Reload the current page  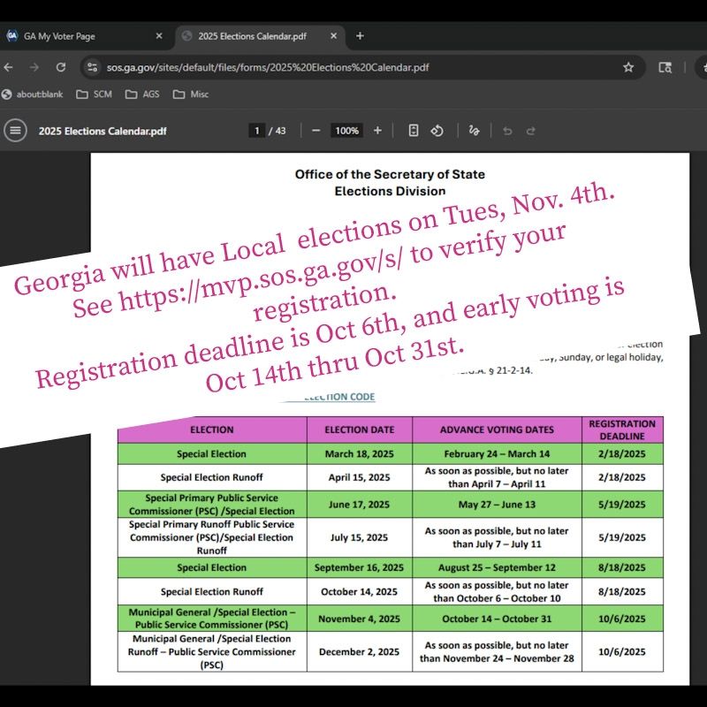[x=61, y=67]
